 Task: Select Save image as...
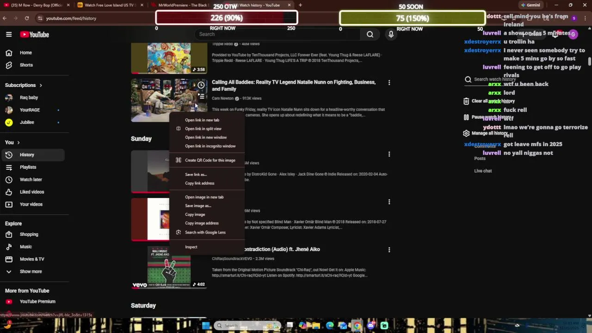pyautogui.click(x=207, y=206)
